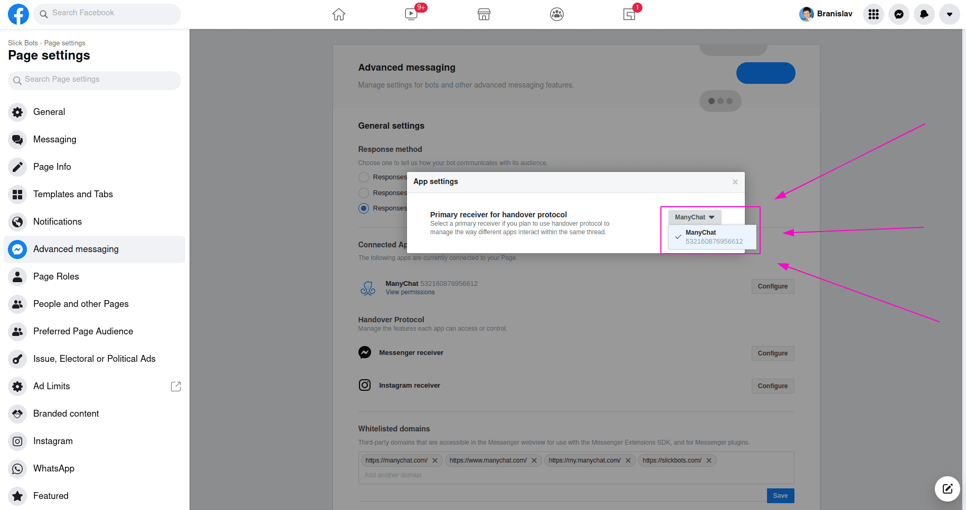Select Advanced messaging in sidebar
The height and width of the screenshot is (510, 966).
pos(94,249)
